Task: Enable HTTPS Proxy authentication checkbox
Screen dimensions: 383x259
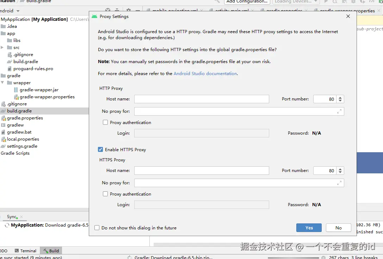Action: pyautogui.click(x=105, y=194)
